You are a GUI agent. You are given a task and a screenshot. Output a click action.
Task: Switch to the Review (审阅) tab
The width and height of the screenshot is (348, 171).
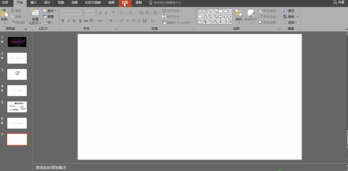[x=111, y=3]
